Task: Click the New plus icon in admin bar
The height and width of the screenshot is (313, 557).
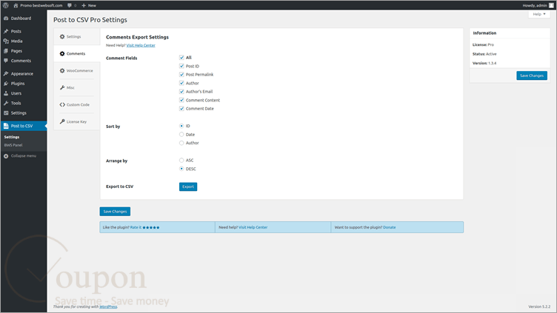Action: point(84,5)
